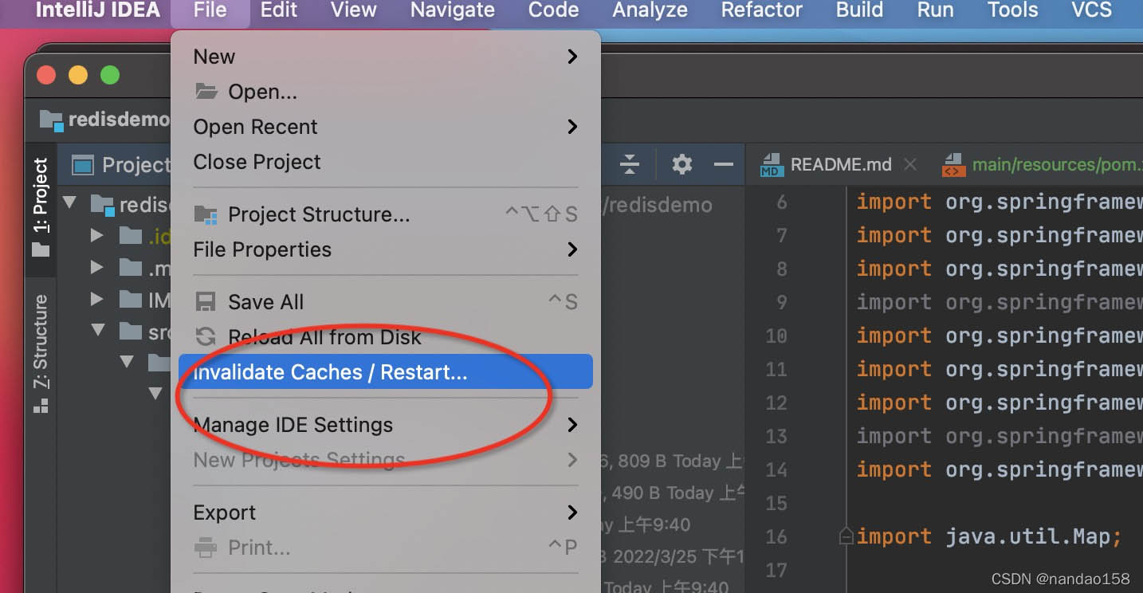Open the Edit menu in the menu bar
The image size is (1143, 593).
(x=279, y=10)
